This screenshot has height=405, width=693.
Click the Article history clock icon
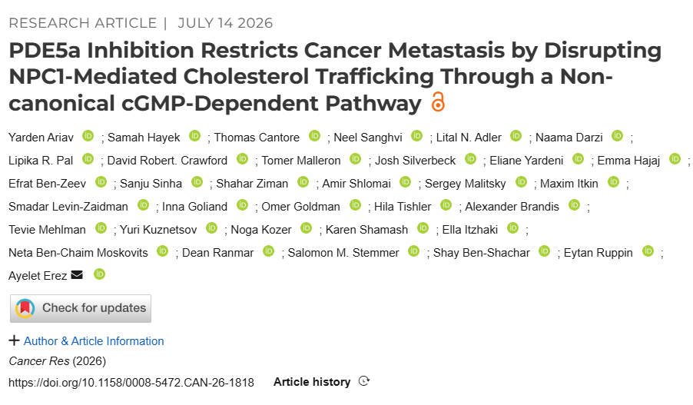coord(363,381)
